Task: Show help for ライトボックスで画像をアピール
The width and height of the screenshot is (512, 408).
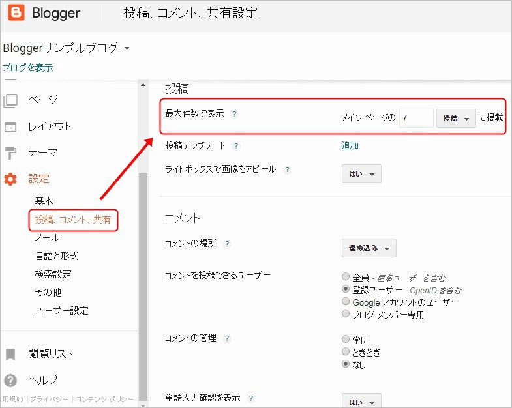Action: point(287,169)
